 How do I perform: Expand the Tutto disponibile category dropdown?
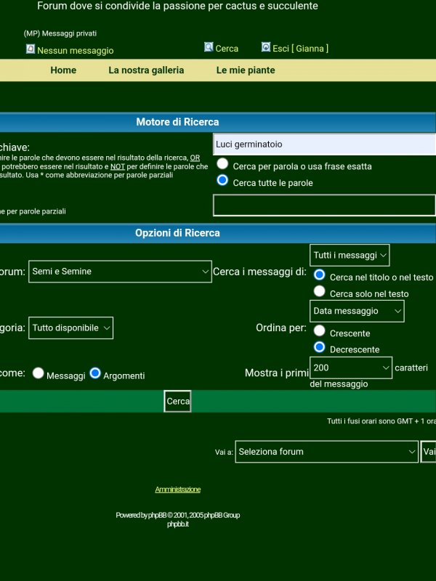click(x=70, y=328)
